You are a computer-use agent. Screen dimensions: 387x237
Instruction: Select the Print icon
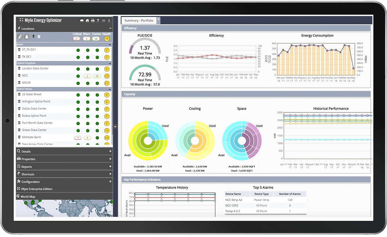[x=93, y=20]
